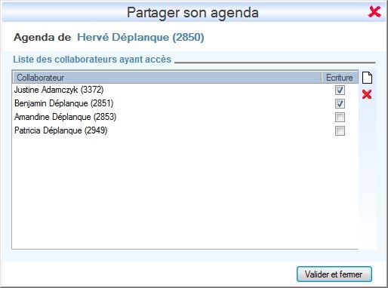Select the row Benjamin Déplanque (2851)
The image size is (388, 288).
(185, 103)
